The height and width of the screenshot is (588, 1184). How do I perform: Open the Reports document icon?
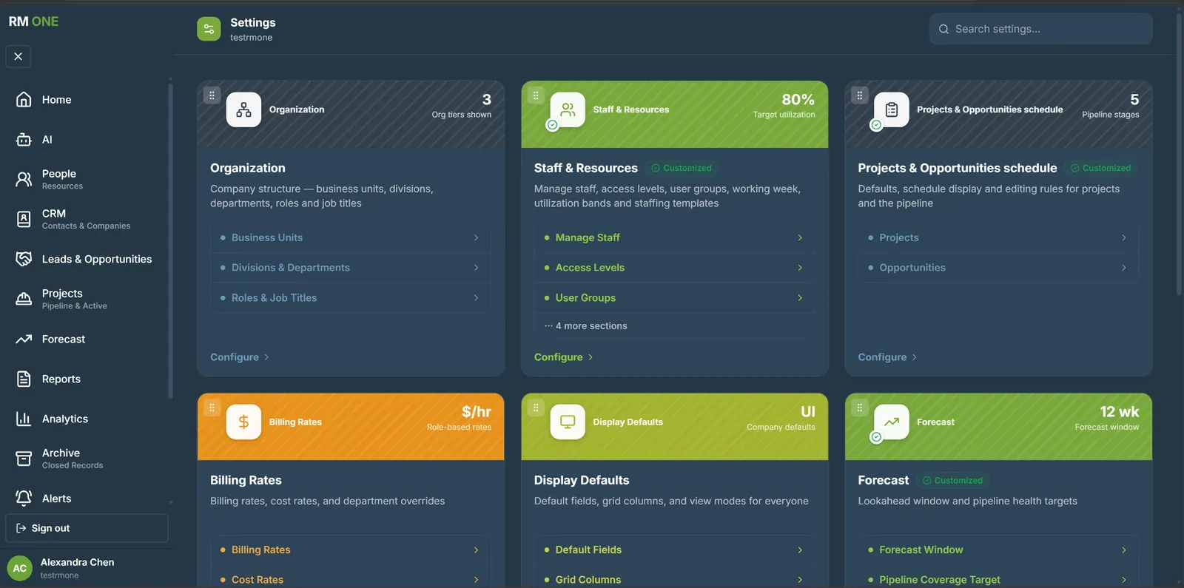click(24, 379)
